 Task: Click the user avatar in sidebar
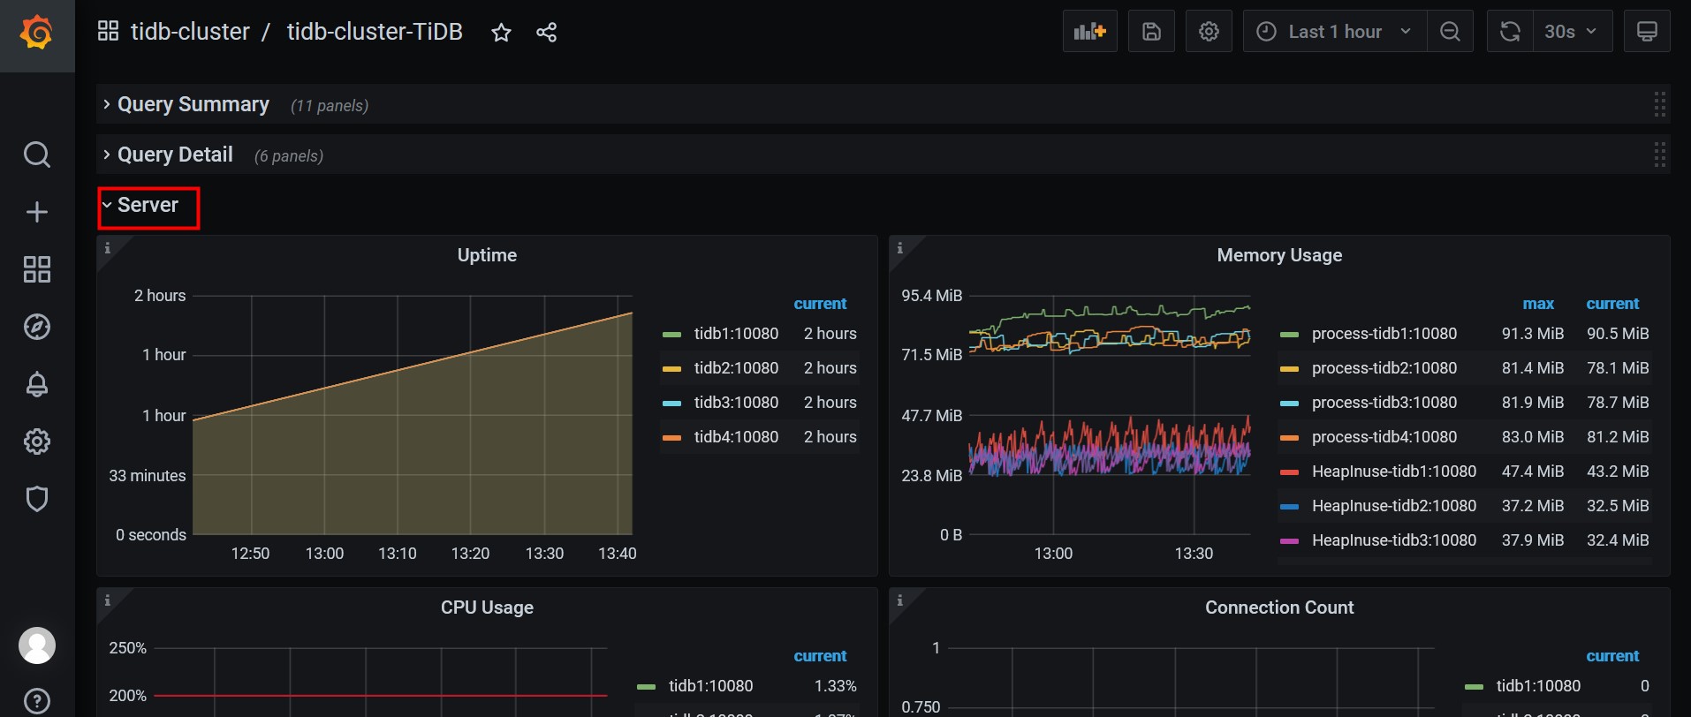click(x=37, y=645)
